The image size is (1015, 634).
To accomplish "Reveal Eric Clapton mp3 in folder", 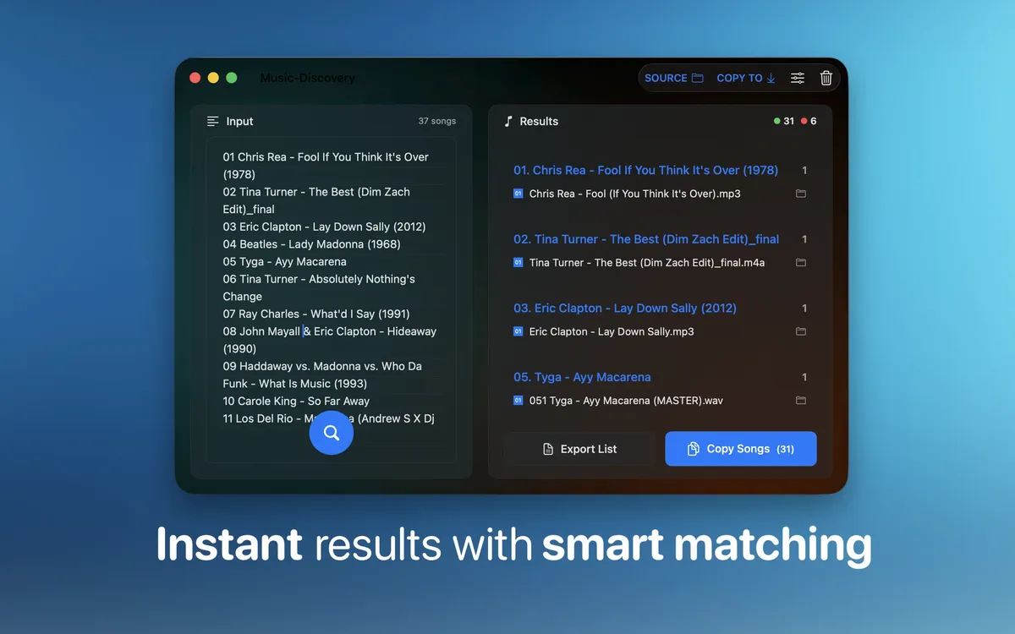I will pyautogui.click(x=801, y=331).
